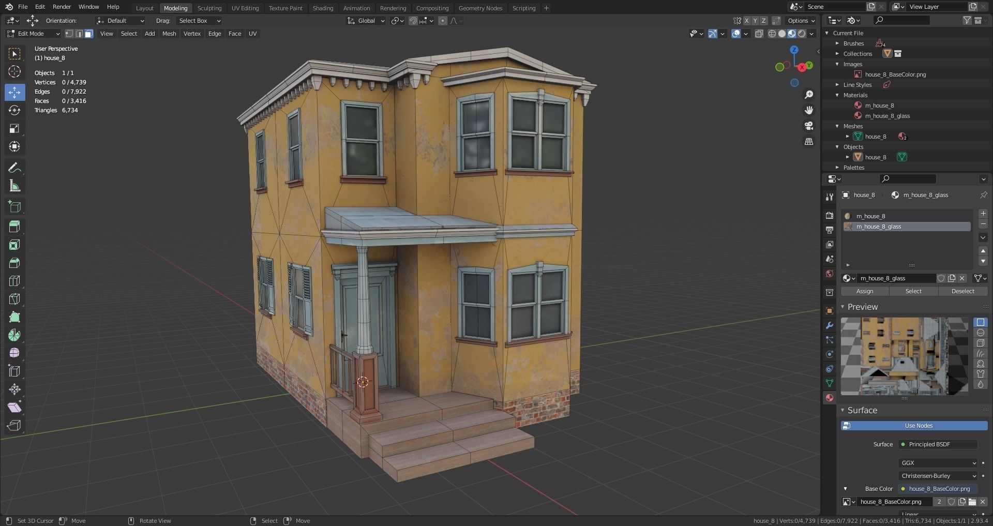The height and width of the screenshot is (526, 993).
Task: Click the material preview thumbnail
Action: tap(905, 356)
